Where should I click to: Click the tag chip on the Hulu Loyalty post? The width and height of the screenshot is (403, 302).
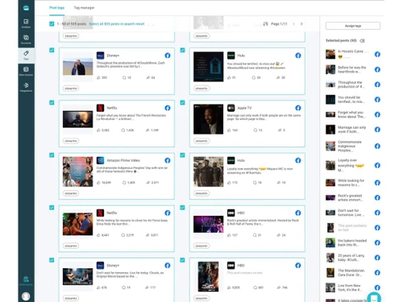pyautogui.click(x=201, y=193)
